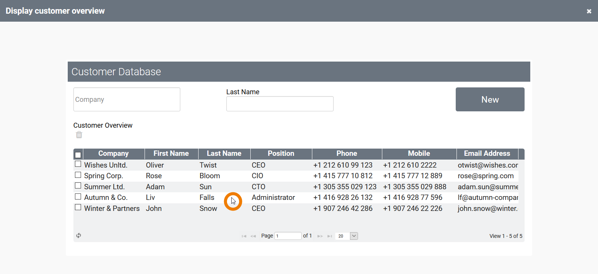Click the refresh grid icon
The image size is (598, 274).
79,236
